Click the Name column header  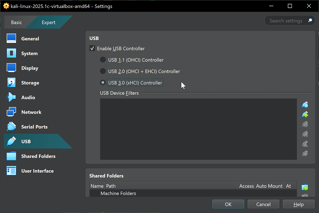(97, 186)
